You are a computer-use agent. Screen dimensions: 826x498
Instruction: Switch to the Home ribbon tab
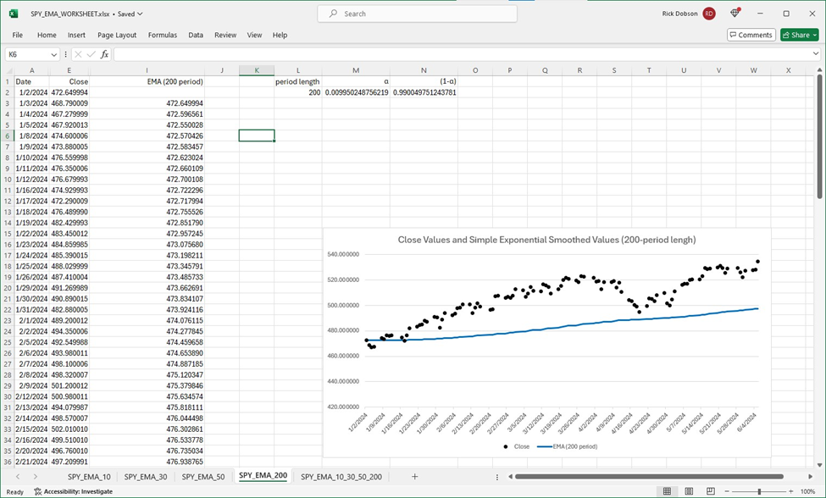click(x=47, y=35)
